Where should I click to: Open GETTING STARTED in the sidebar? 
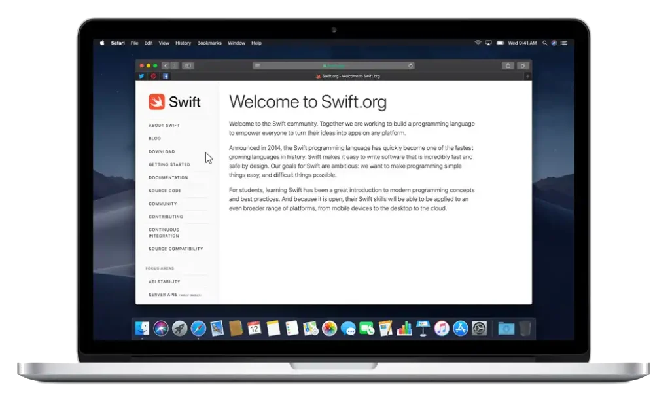[x=169, y=164]
